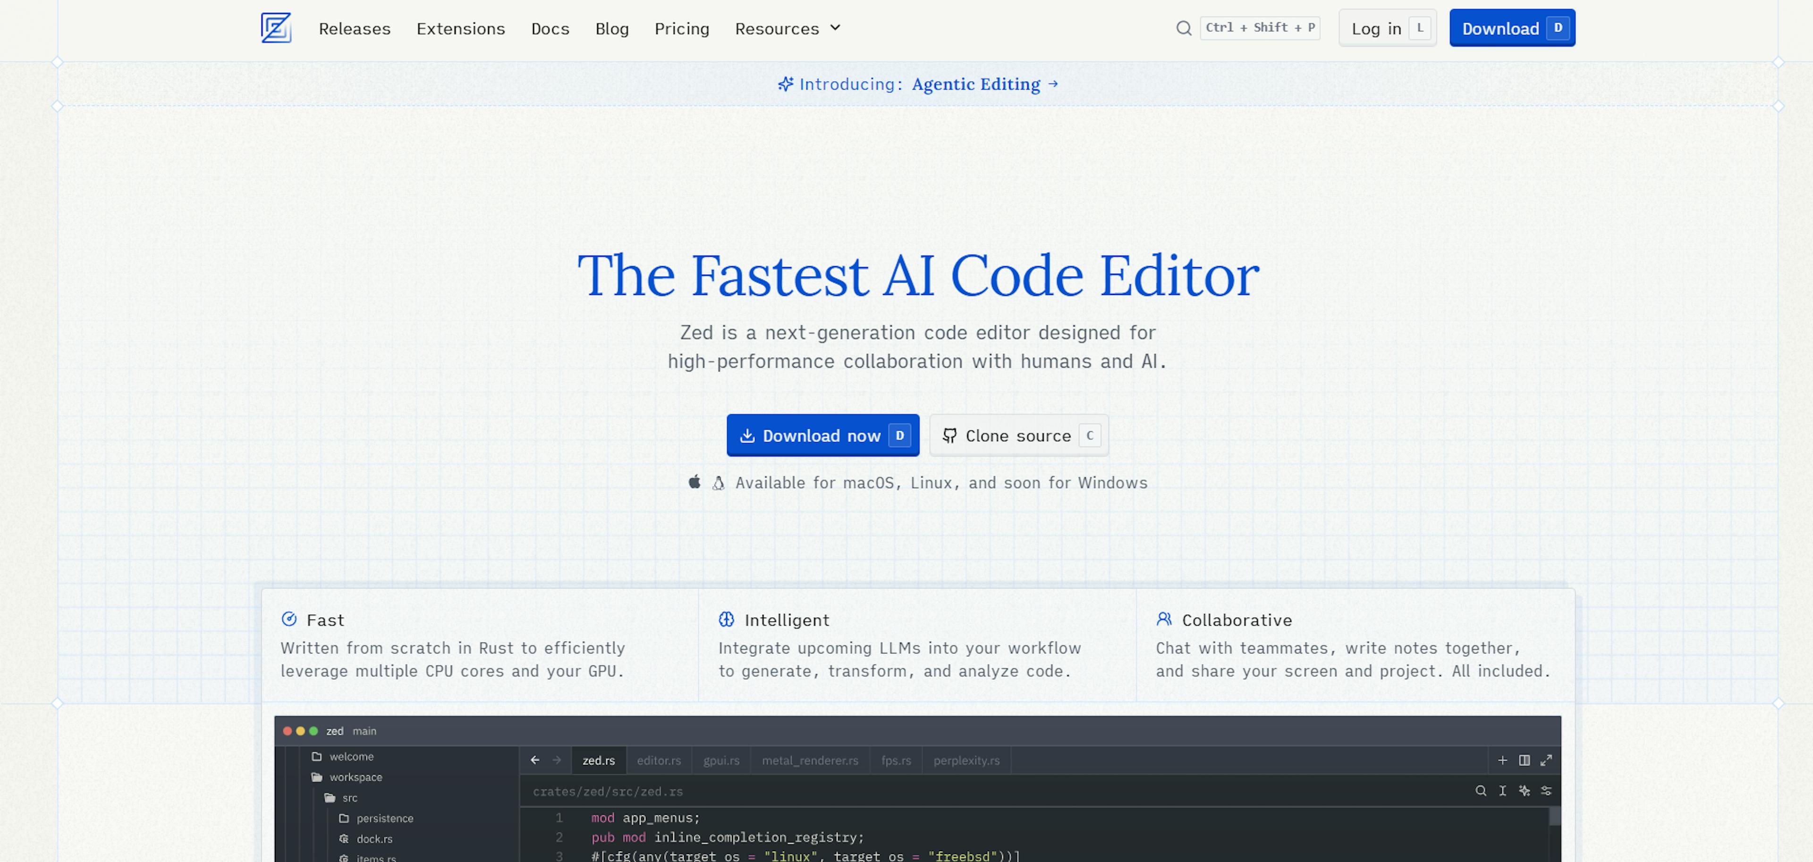Screen dimensions: 1813x862
Task: Click the plus new tab icon
Action: 1502,760
